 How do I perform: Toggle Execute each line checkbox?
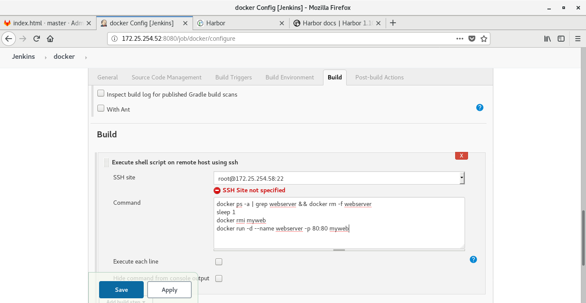[219, 262]
